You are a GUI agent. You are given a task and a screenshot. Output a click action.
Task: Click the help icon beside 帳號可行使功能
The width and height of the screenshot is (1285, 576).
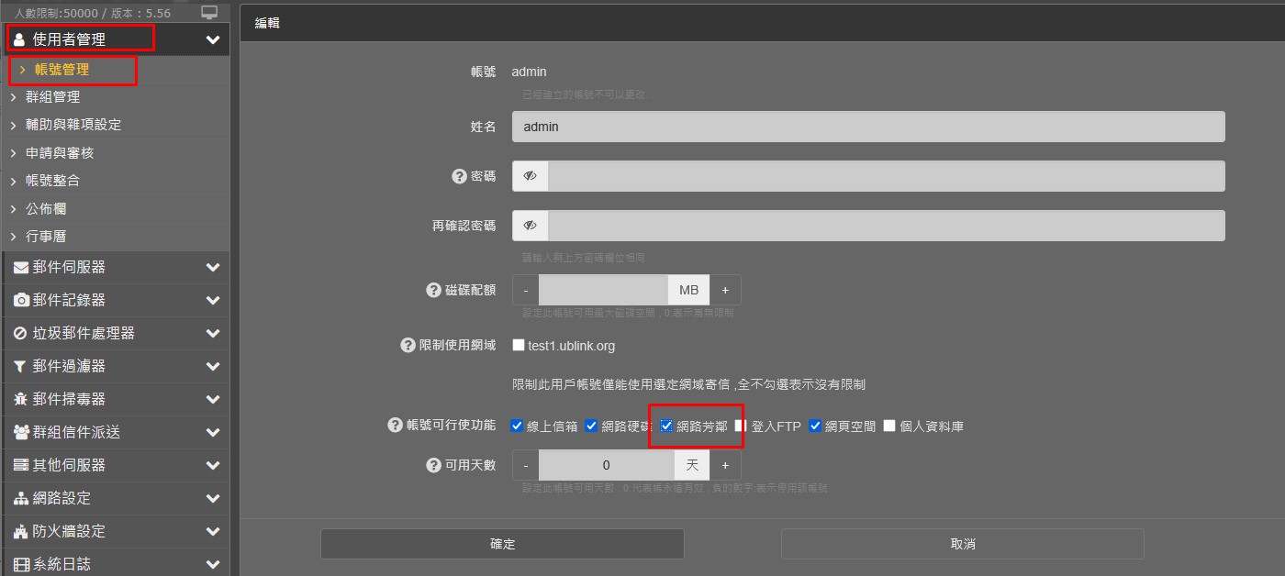(x=396, y=426)
